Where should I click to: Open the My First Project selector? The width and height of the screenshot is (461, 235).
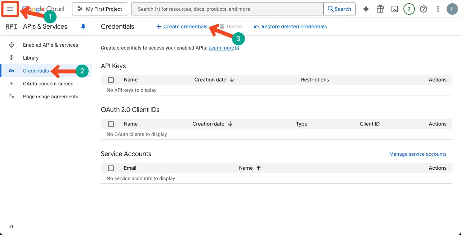[x=100, y=9]
